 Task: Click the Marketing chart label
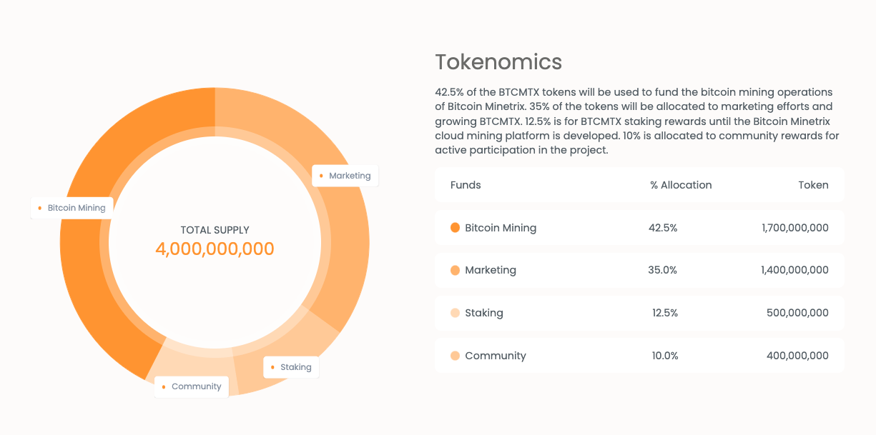[345, 176]
